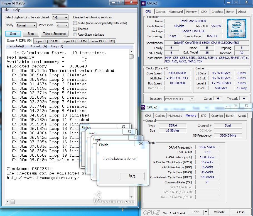Open the Processors count dropdown
Image resolution: width=253 pixels, height=216 pixels.
click(x=62, y=25)
